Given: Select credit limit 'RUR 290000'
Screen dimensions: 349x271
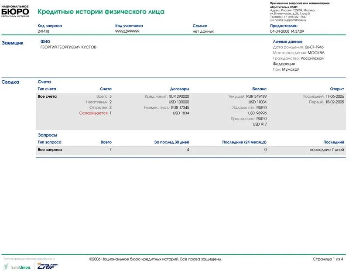Looking at the screenshot, I should click(179, 96).
